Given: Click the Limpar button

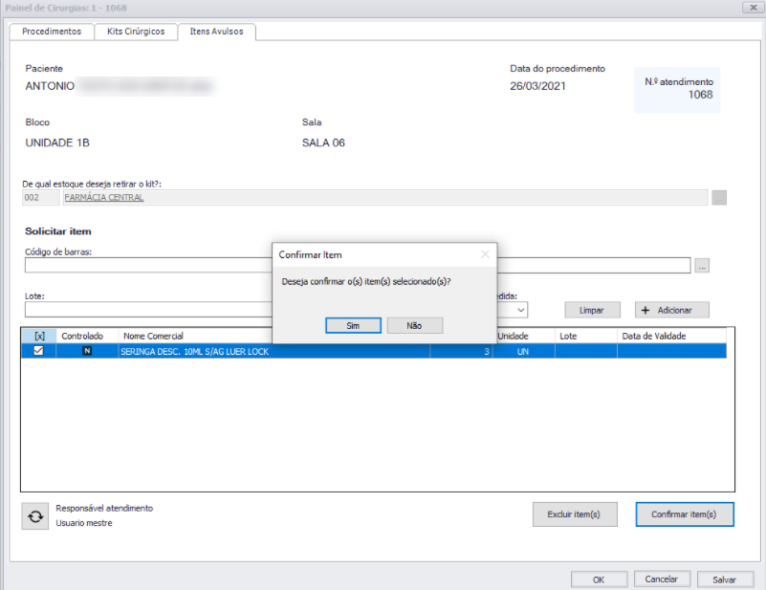Looking at the screenshot, I should pos(592,310).
